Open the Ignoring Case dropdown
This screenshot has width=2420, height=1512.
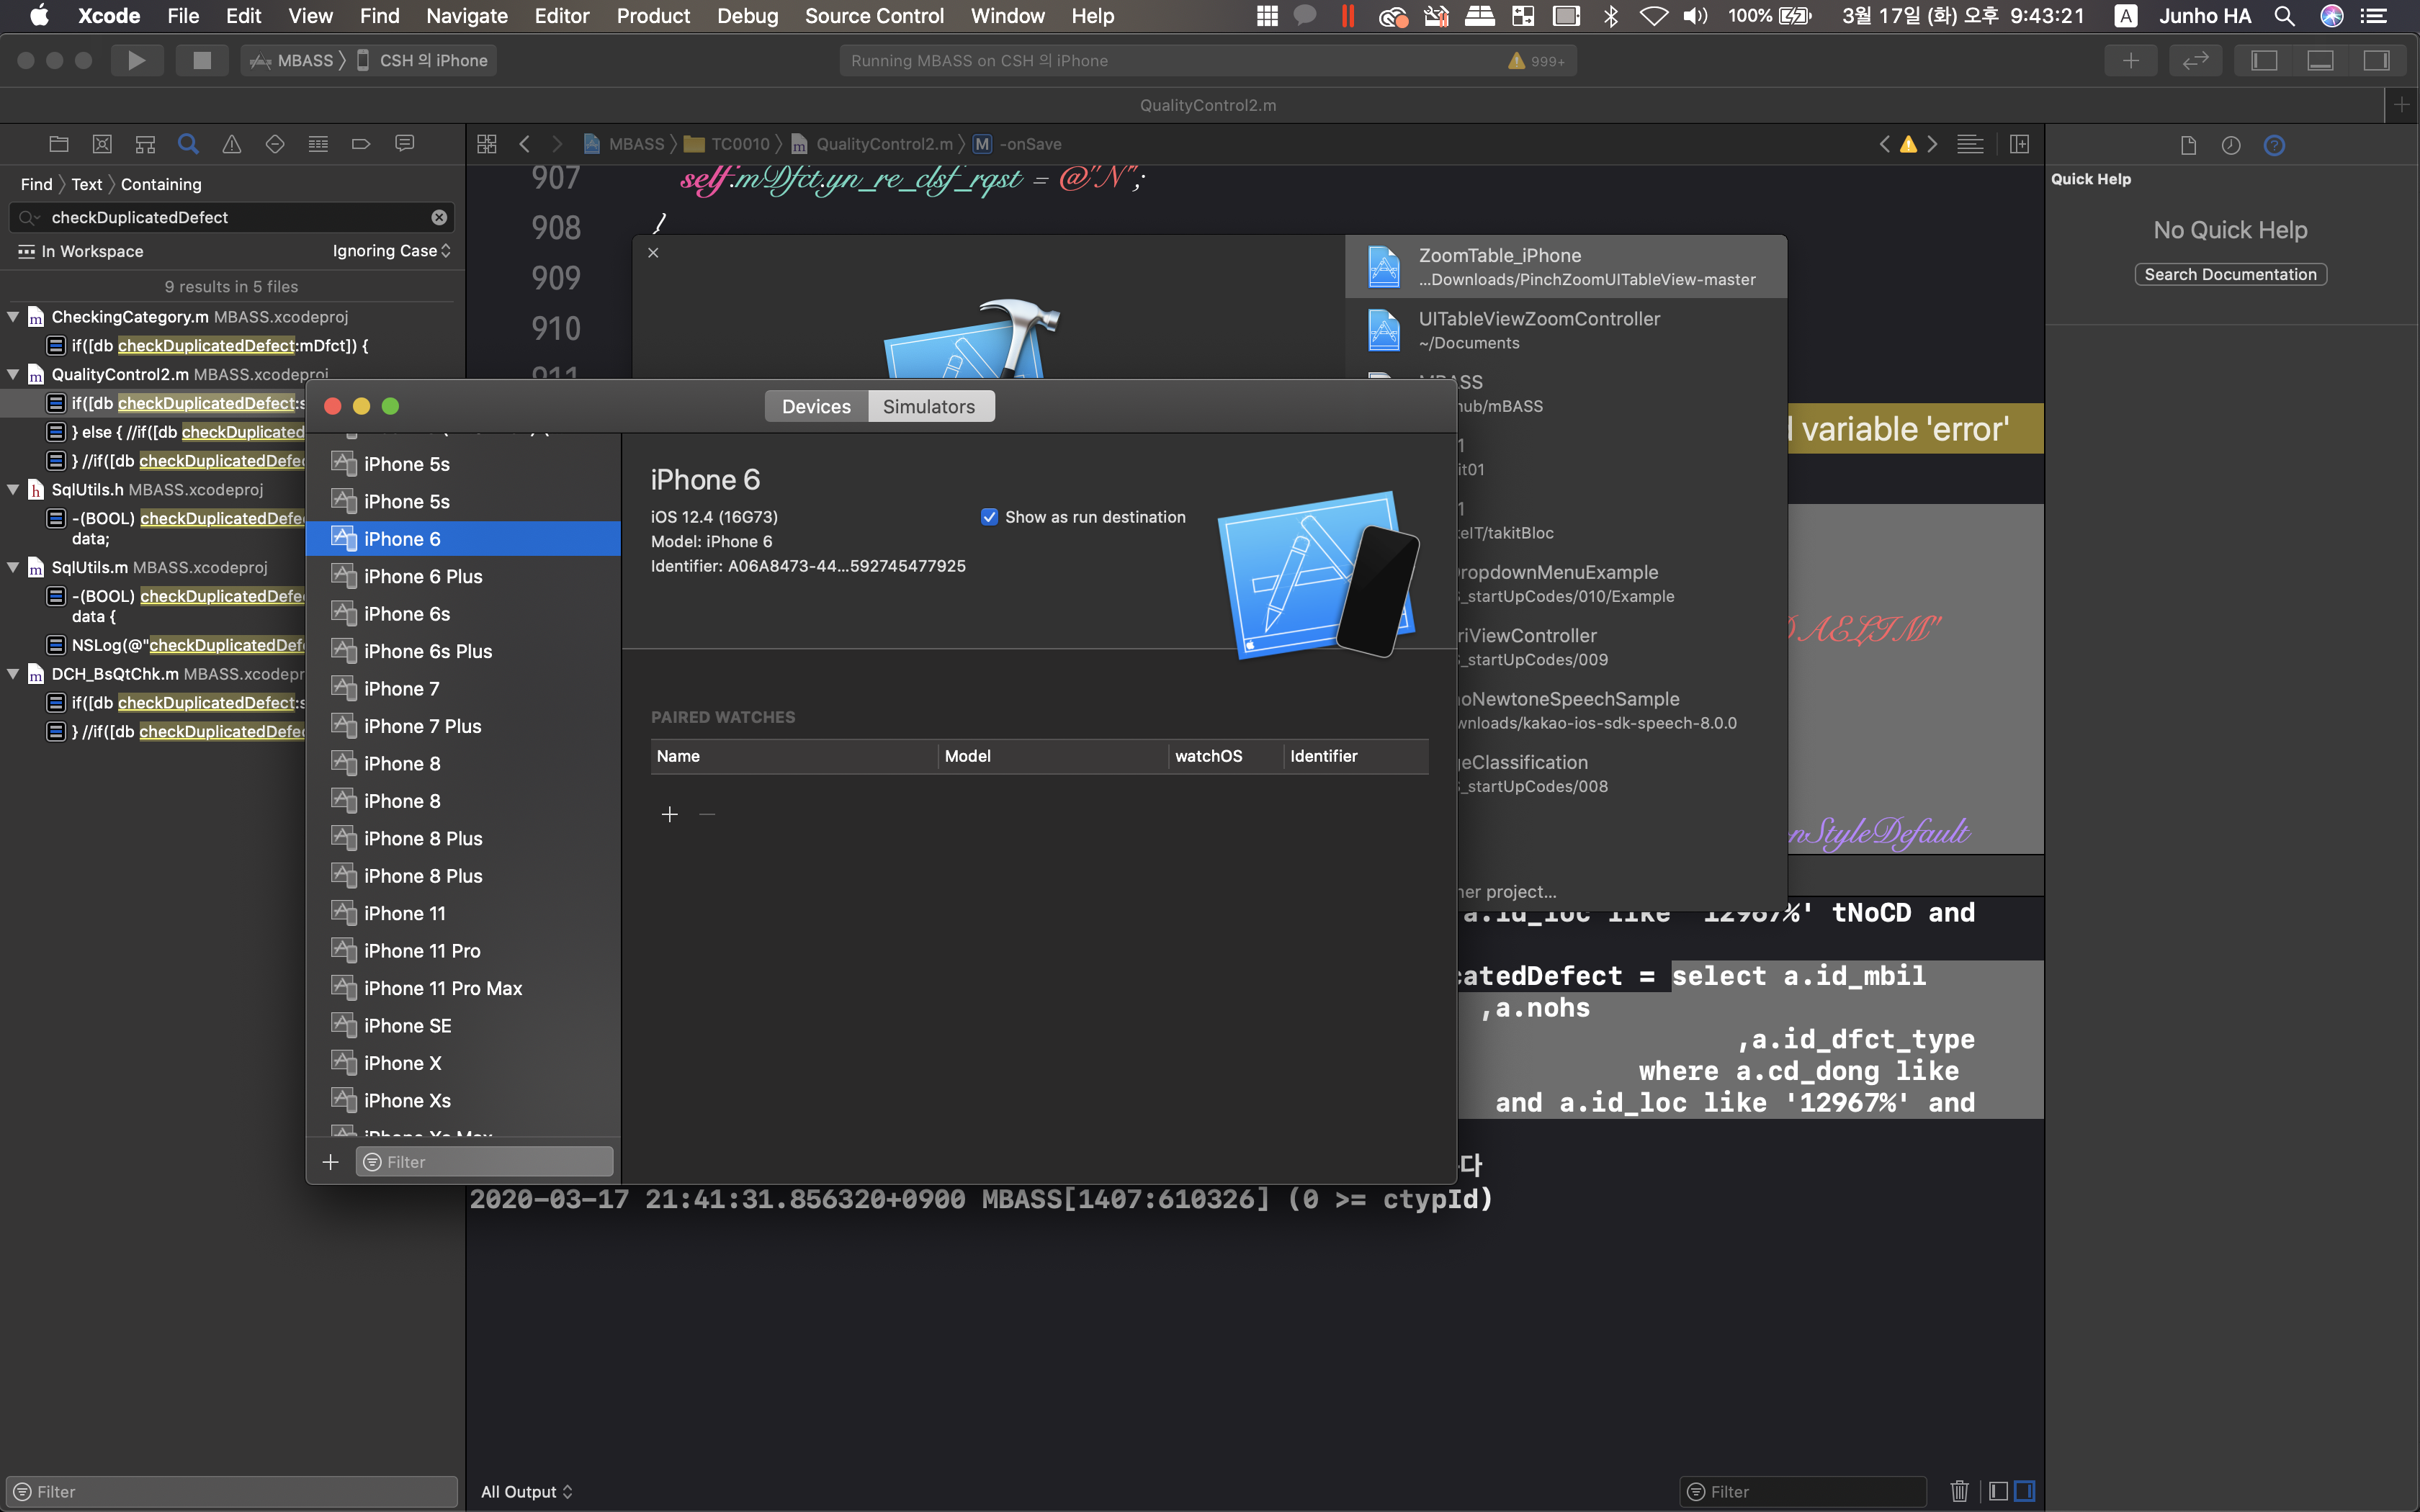pos(391,251)
